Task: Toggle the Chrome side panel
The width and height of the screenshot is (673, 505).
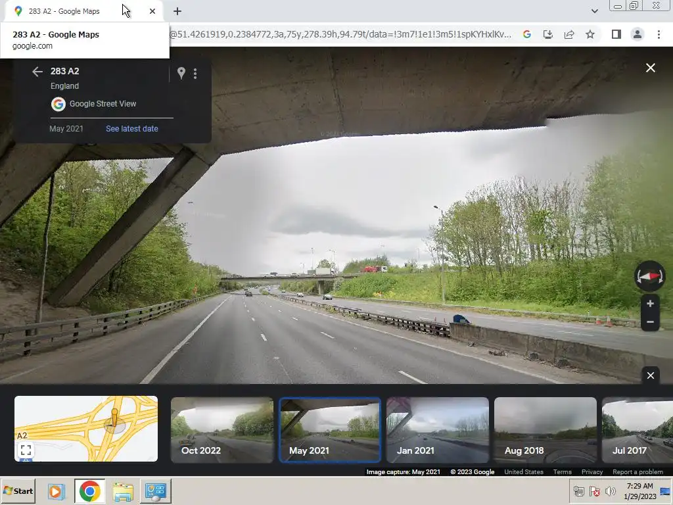Action: click(x=616, y=34)
